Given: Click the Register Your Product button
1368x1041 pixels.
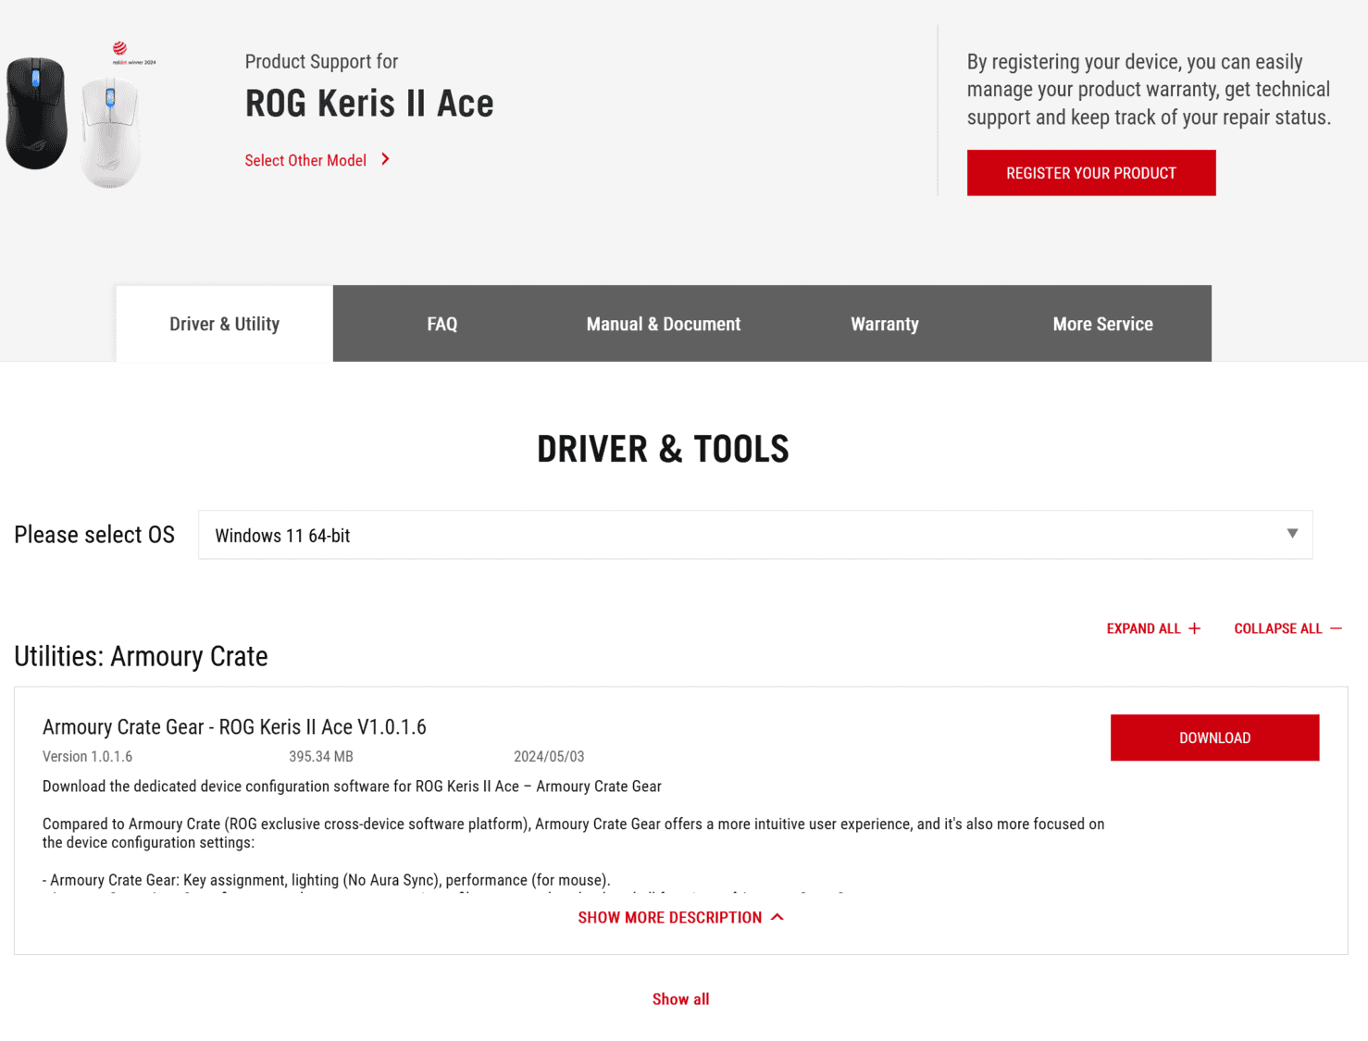Looking at the screenshot, I should click(1091, 173).
